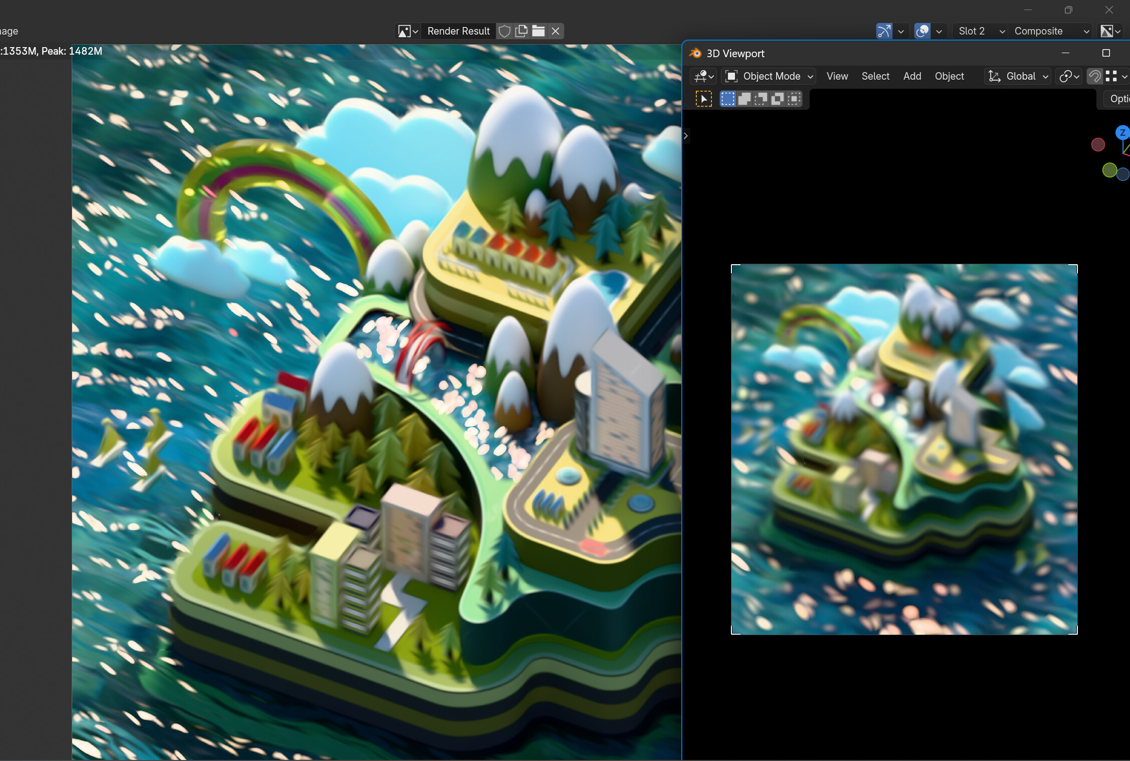Toggle fake user shield for Render Result
This screenshot has height=761, width=1130.
(504, 31)
